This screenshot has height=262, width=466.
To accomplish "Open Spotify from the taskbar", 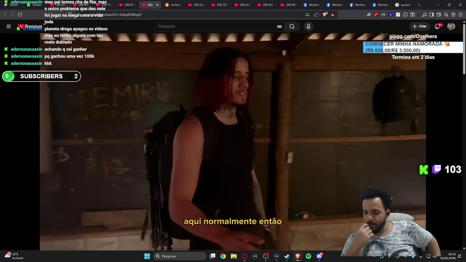I will tap(308, 256).
